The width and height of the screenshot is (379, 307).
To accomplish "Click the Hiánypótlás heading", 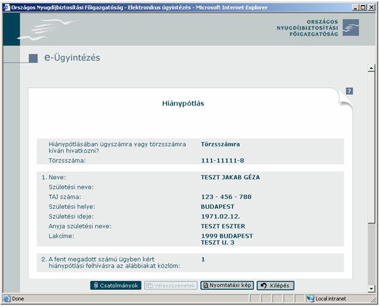I will click(x=183, y=103).
